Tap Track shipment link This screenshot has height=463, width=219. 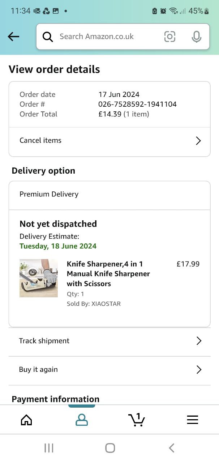44,341
